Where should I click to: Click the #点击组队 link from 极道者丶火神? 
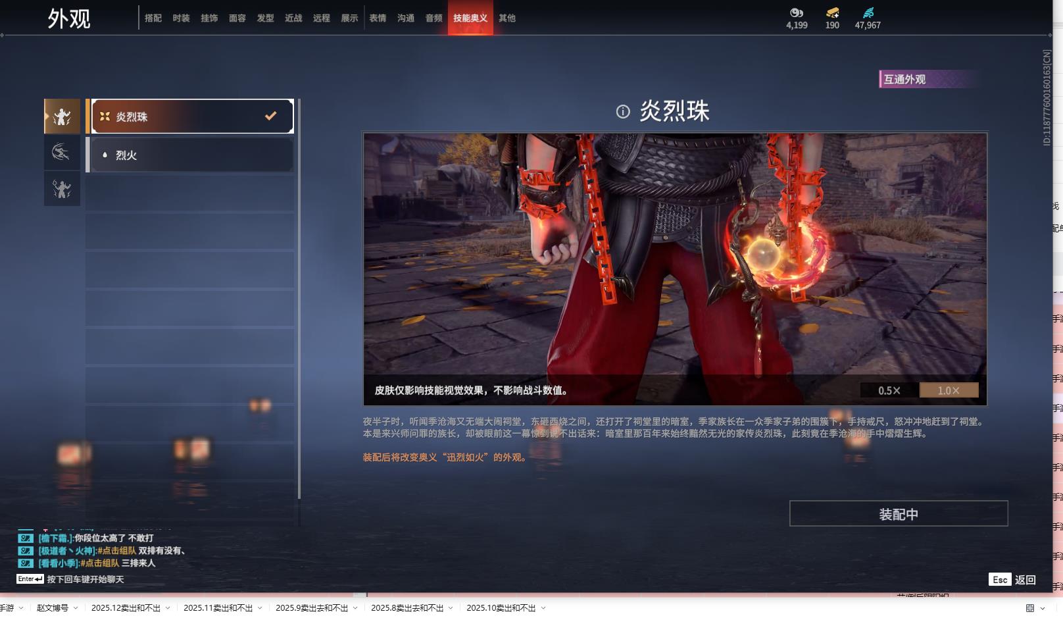pos(117,550)
